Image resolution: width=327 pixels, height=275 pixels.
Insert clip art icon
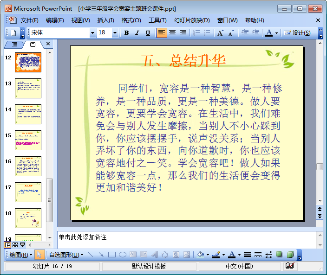(x=176, y=255)
